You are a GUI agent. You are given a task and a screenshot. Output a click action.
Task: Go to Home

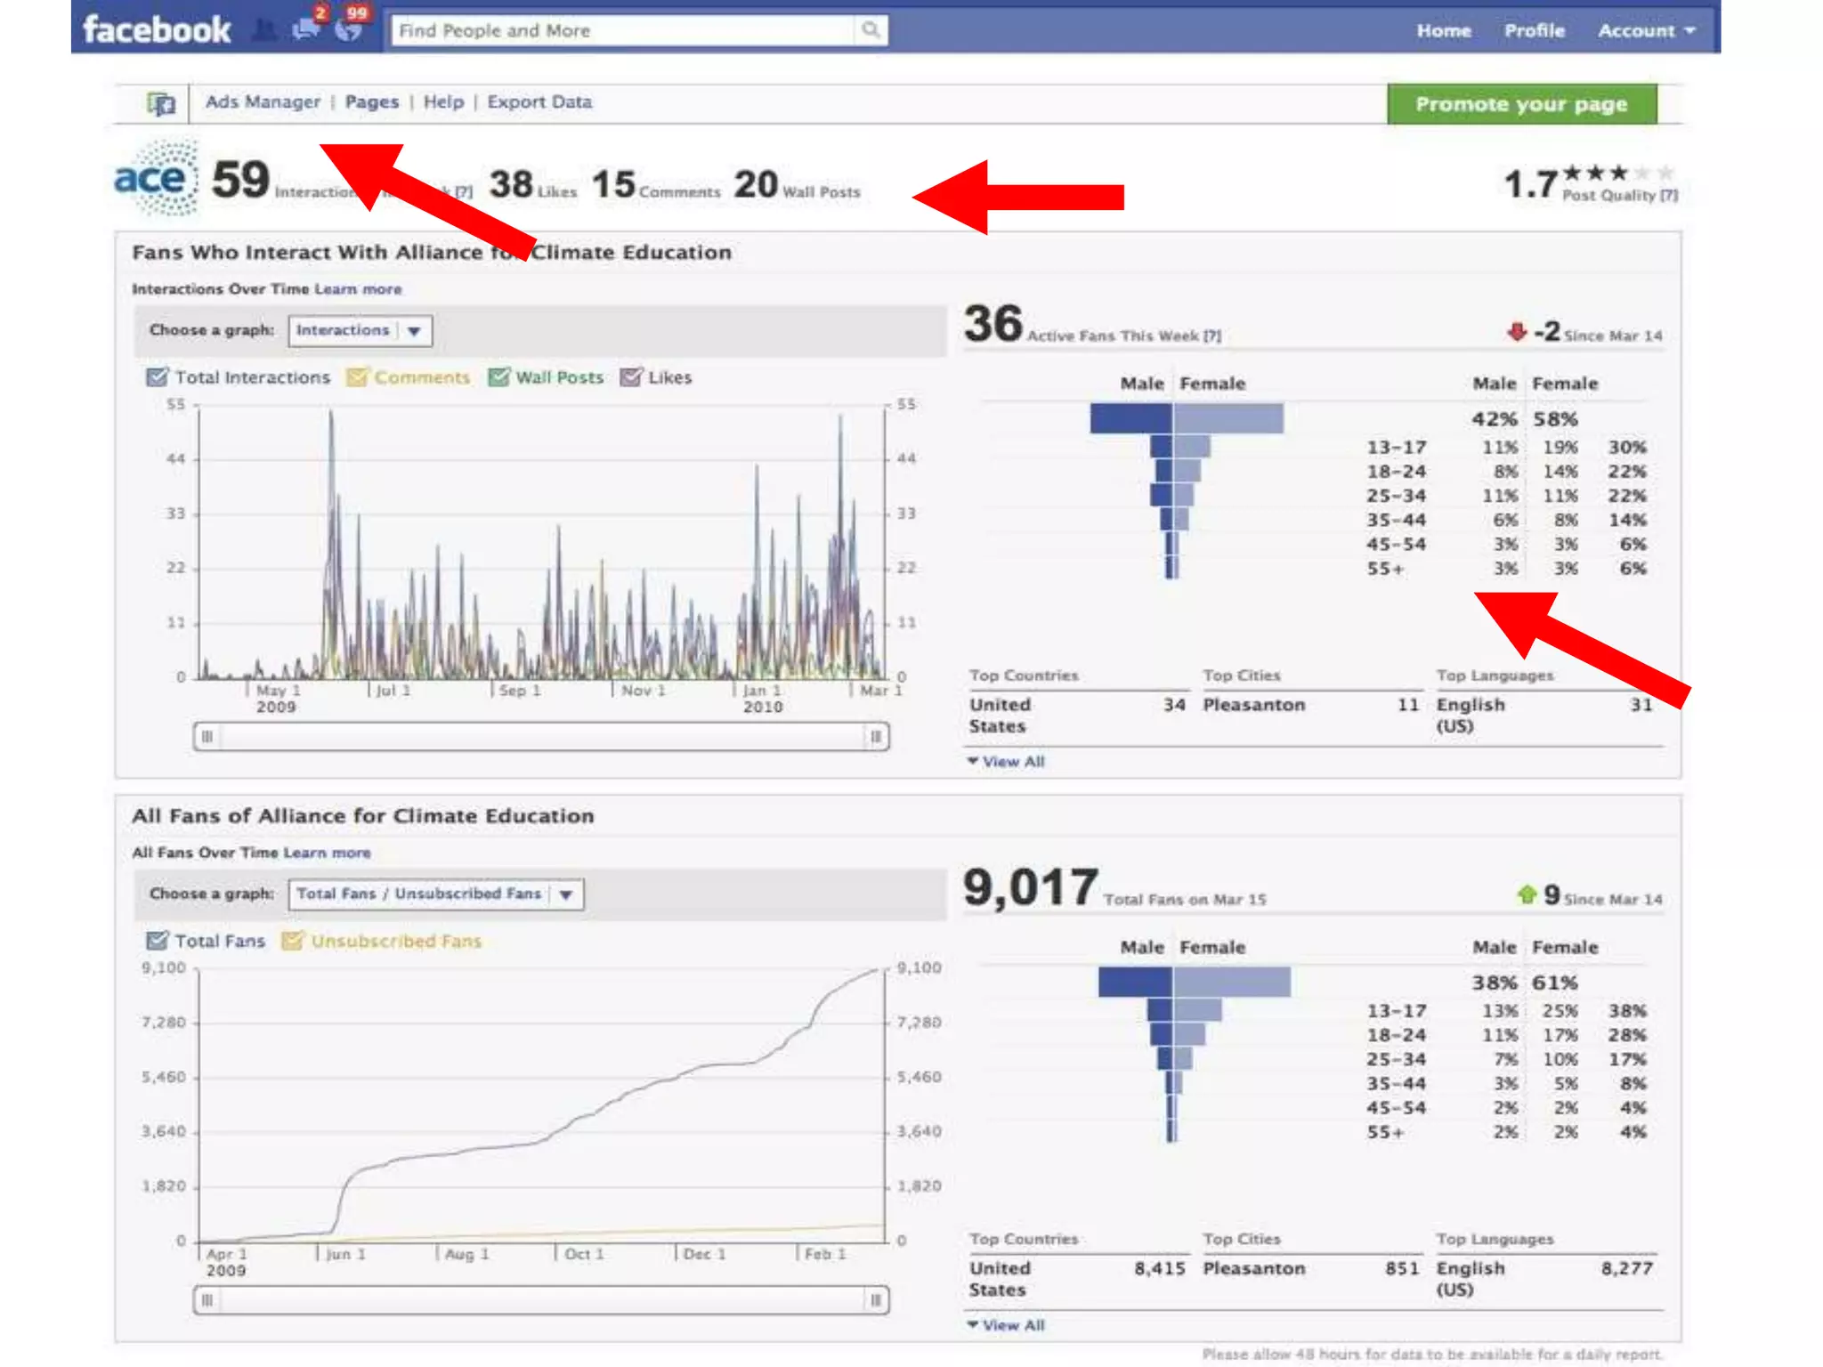tap(1444, 30)
